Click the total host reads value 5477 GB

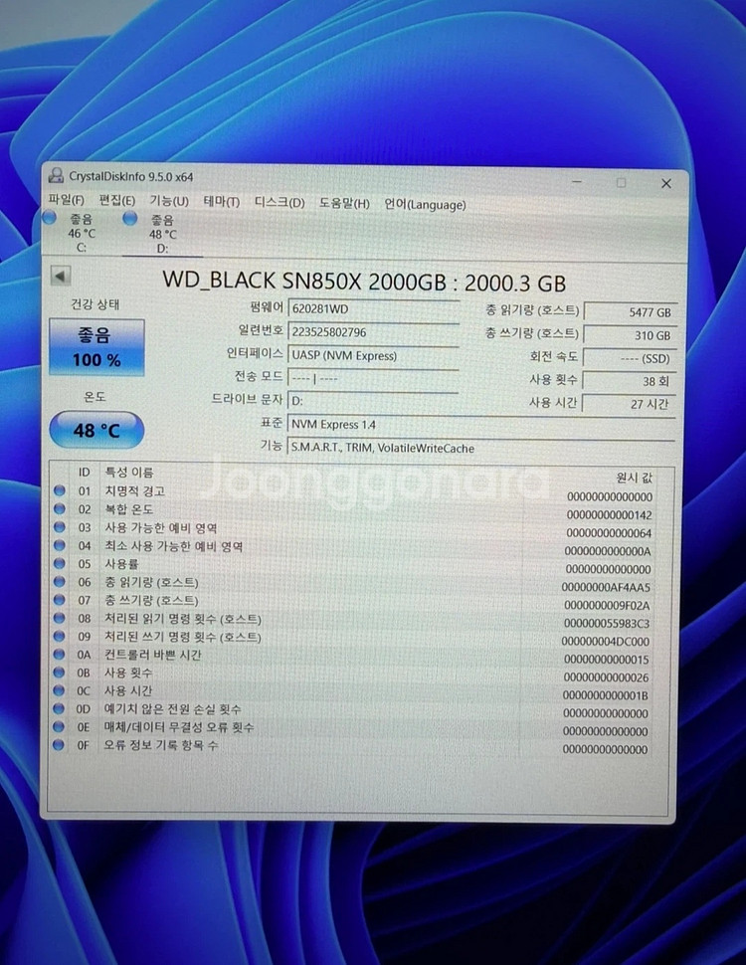[630, 312]
